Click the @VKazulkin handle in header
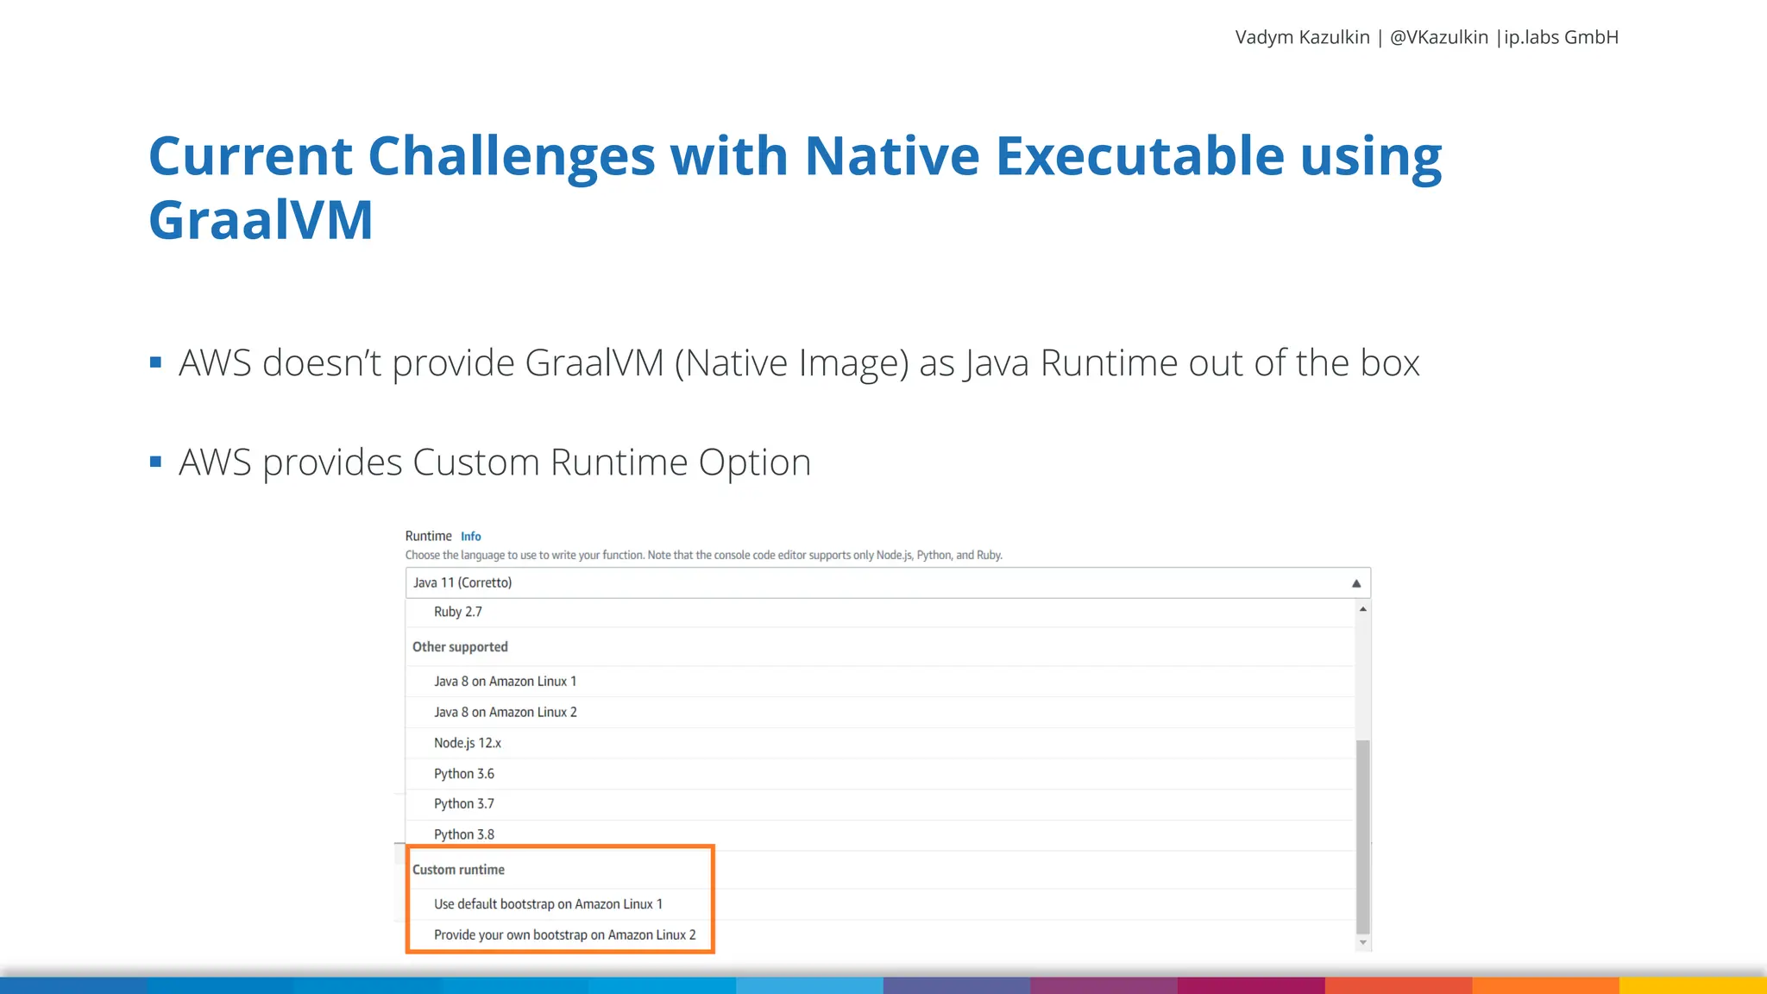1767x994 pixels. pos(1438,37)
